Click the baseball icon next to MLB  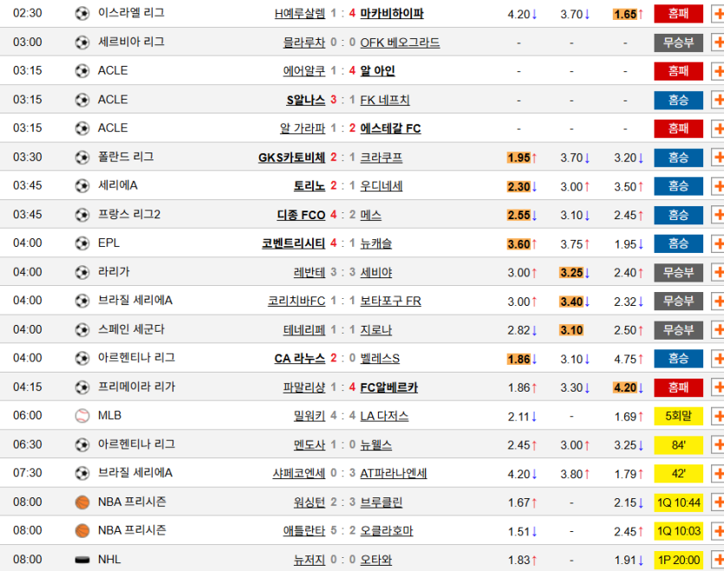82,416
